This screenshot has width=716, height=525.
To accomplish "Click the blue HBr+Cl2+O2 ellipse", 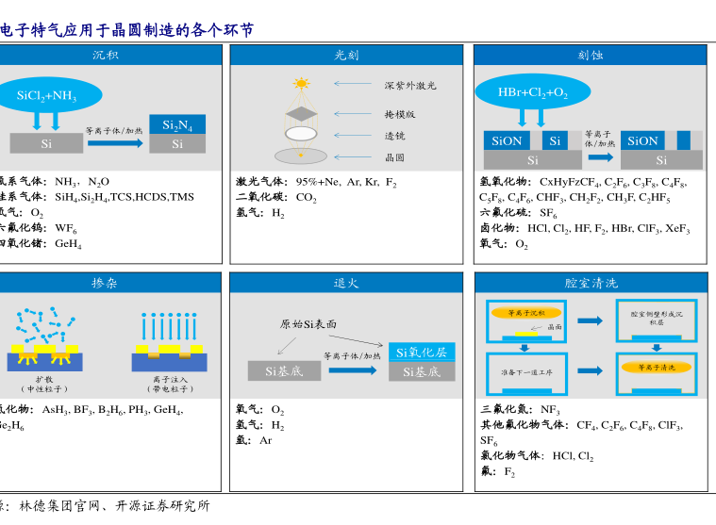I will (533, 92).
